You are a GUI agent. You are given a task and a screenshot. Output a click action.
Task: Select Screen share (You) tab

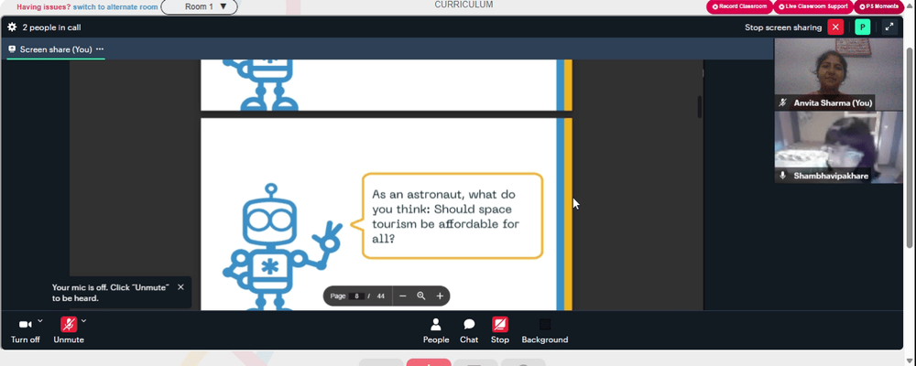[56, 49]
